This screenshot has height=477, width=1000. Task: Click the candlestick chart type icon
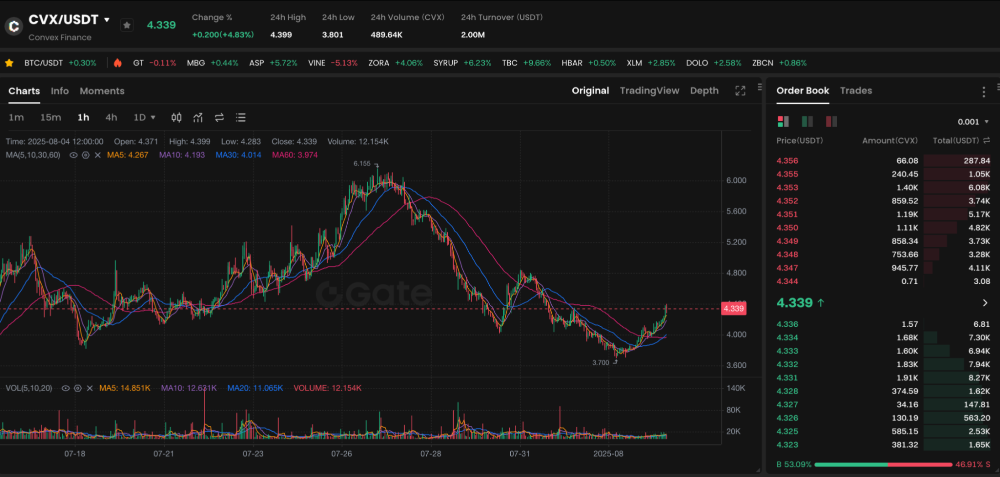tap(176, 117)
